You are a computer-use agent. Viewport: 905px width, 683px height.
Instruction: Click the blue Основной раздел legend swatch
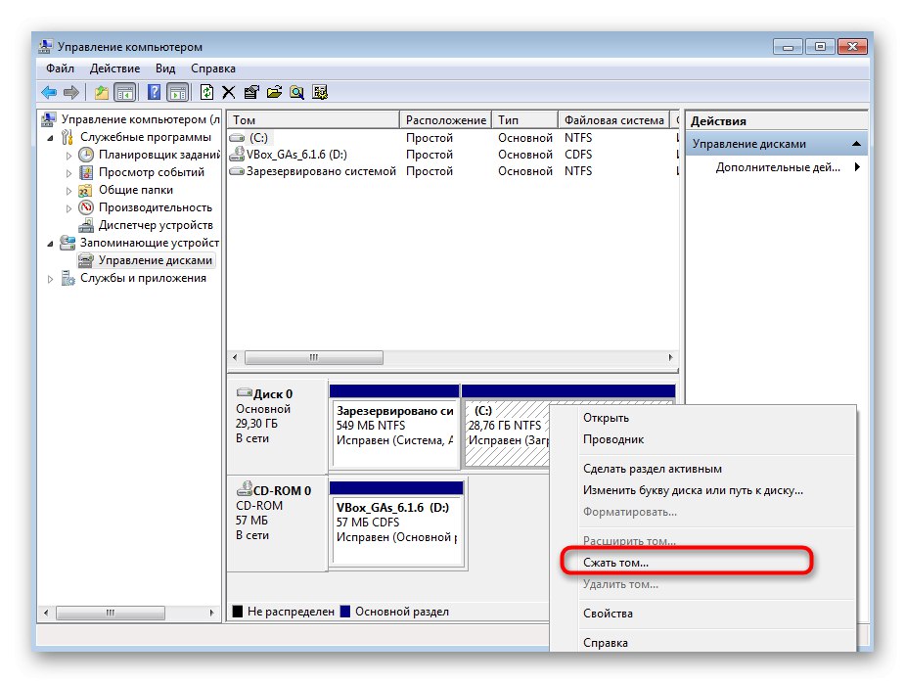pos(345,612)
